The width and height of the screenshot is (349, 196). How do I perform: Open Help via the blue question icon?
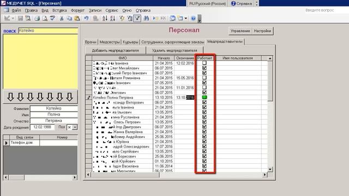pos(193,18)
